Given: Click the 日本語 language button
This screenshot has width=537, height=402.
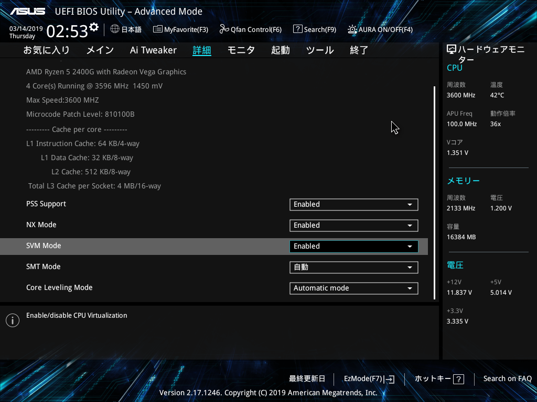Looking at the screenshot, I should coord(132,29).
